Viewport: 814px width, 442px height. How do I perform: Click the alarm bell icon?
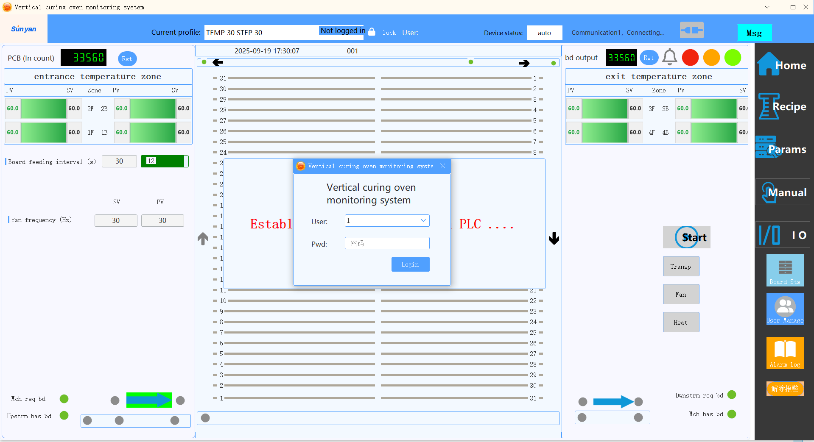[x=669, y=57]
